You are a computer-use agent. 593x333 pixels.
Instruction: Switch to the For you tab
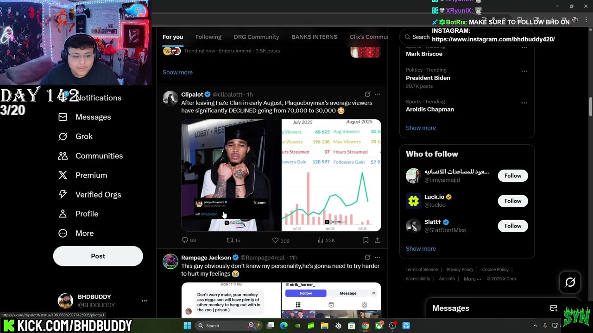173,37
